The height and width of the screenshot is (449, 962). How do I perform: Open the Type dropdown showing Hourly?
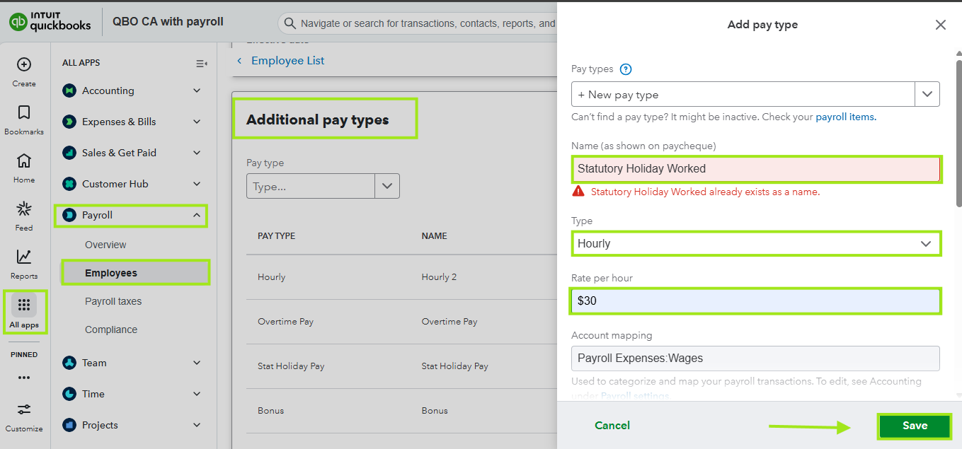(x=755, y=243)
